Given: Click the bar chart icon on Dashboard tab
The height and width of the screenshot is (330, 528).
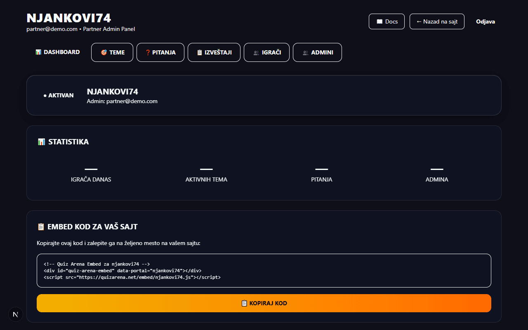Looking at the screenshot, I should click(38, 52).
